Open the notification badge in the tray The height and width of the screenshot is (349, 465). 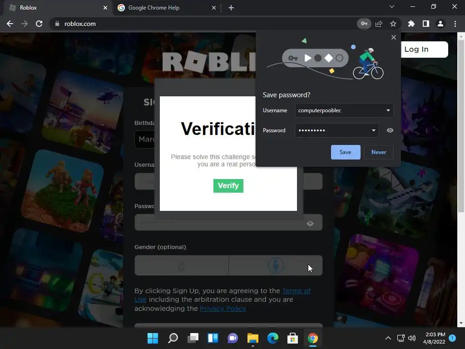452,338
